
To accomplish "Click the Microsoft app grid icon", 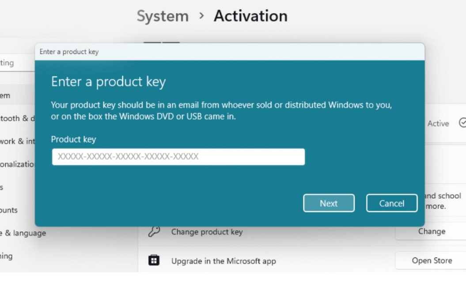I will (153, 260).
